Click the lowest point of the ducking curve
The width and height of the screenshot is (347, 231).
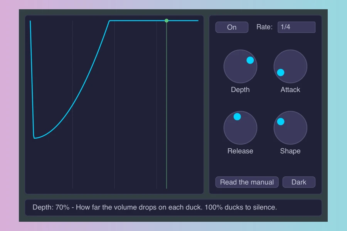tap(34, 138)
